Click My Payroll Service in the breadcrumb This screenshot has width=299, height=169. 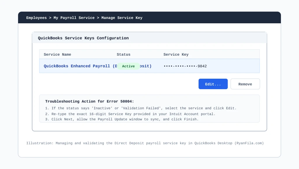pos(74,18)
